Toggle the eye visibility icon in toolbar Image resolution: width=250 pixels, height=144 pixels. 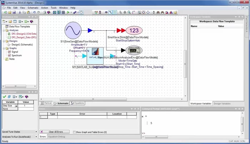pyautogui.click(x=106, y=12)
